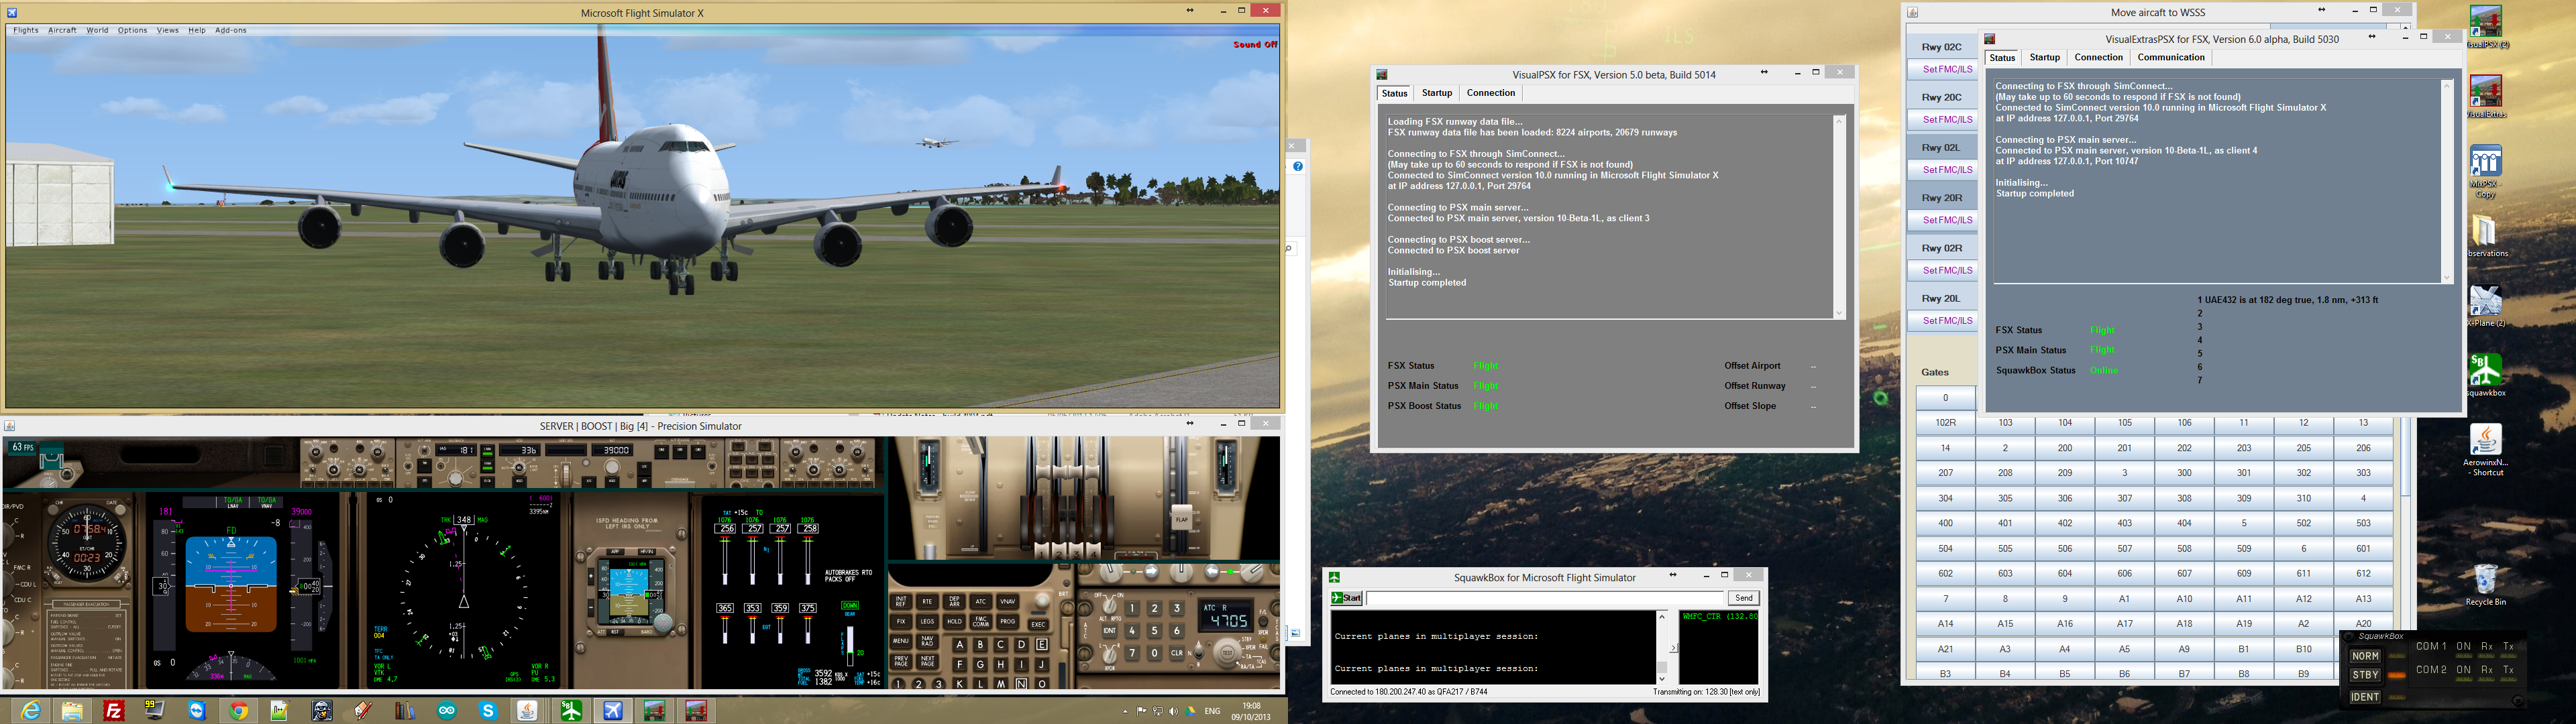This screenshot has height=724, width=2576.
Task: Toggle the XPDR L/R rotary switch
Action: pos(1110,656)
